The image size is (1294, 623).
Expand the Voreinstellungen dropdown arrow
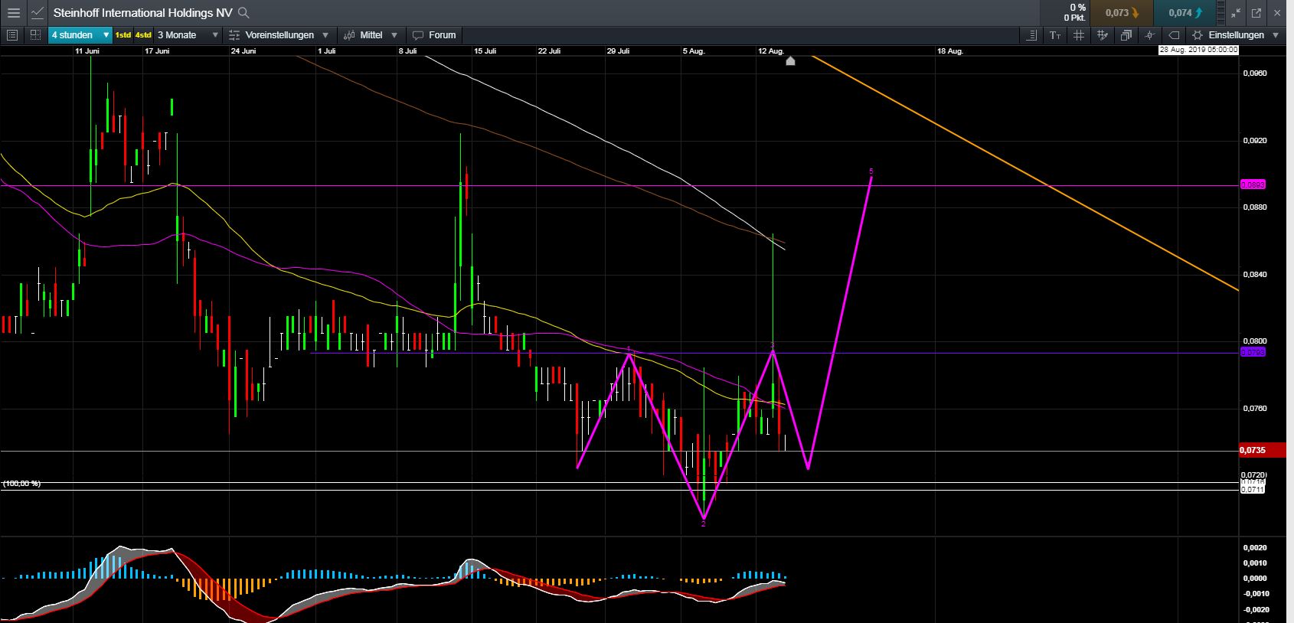pyautogui.click(x=325, y=35)
